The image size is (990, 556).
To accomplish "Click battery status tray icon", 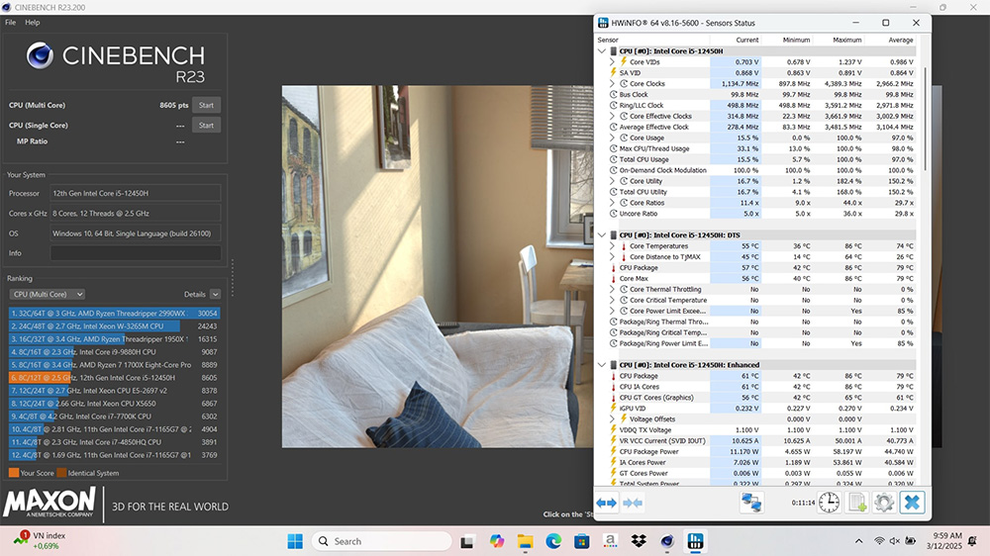I will click(x=911, y=541).
